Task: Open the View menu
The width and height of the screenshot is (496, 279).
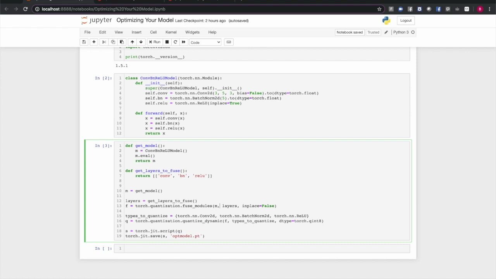Action: click(x=119, y=32)
